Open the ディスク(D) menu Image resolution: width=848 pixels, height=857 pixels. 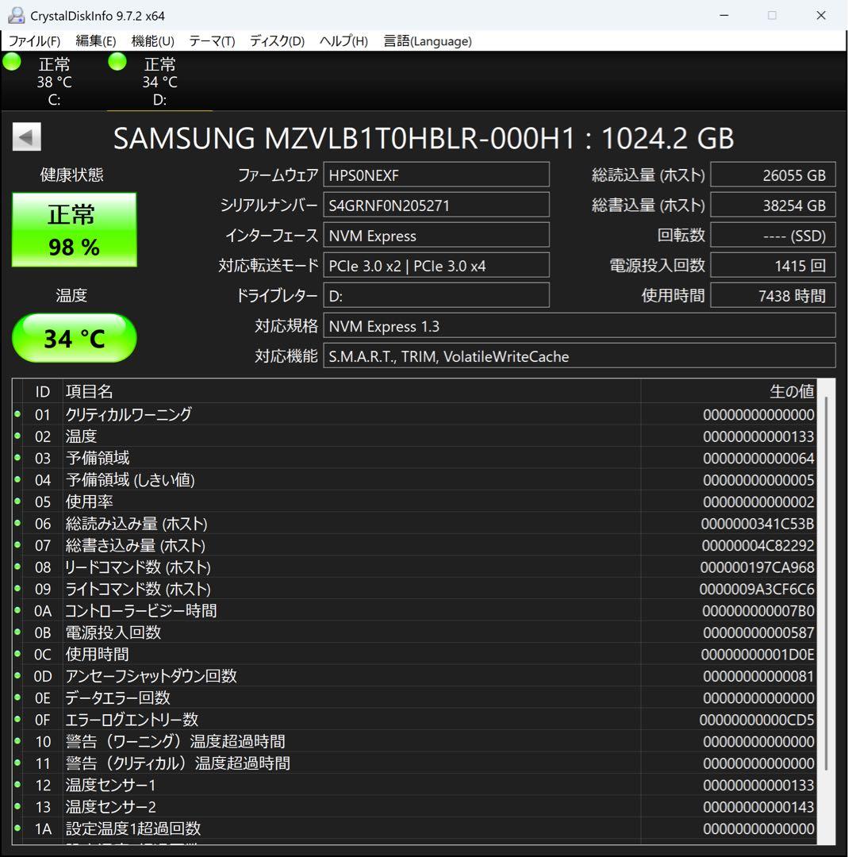(277, 41)
